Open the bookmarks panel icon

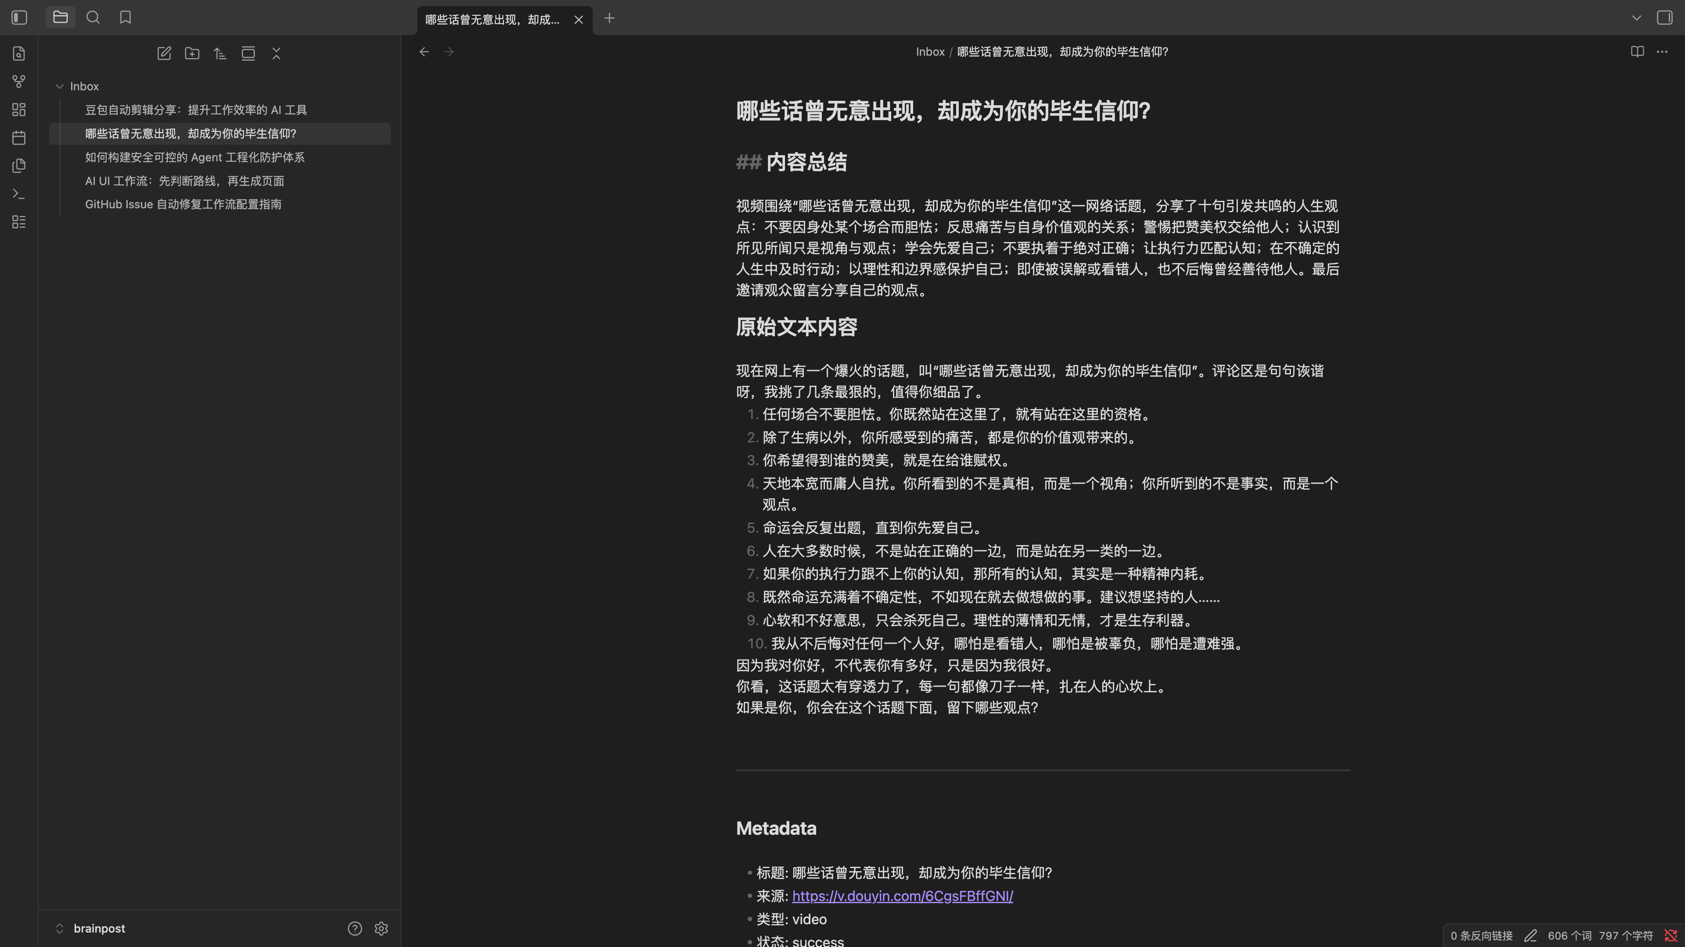125,18
